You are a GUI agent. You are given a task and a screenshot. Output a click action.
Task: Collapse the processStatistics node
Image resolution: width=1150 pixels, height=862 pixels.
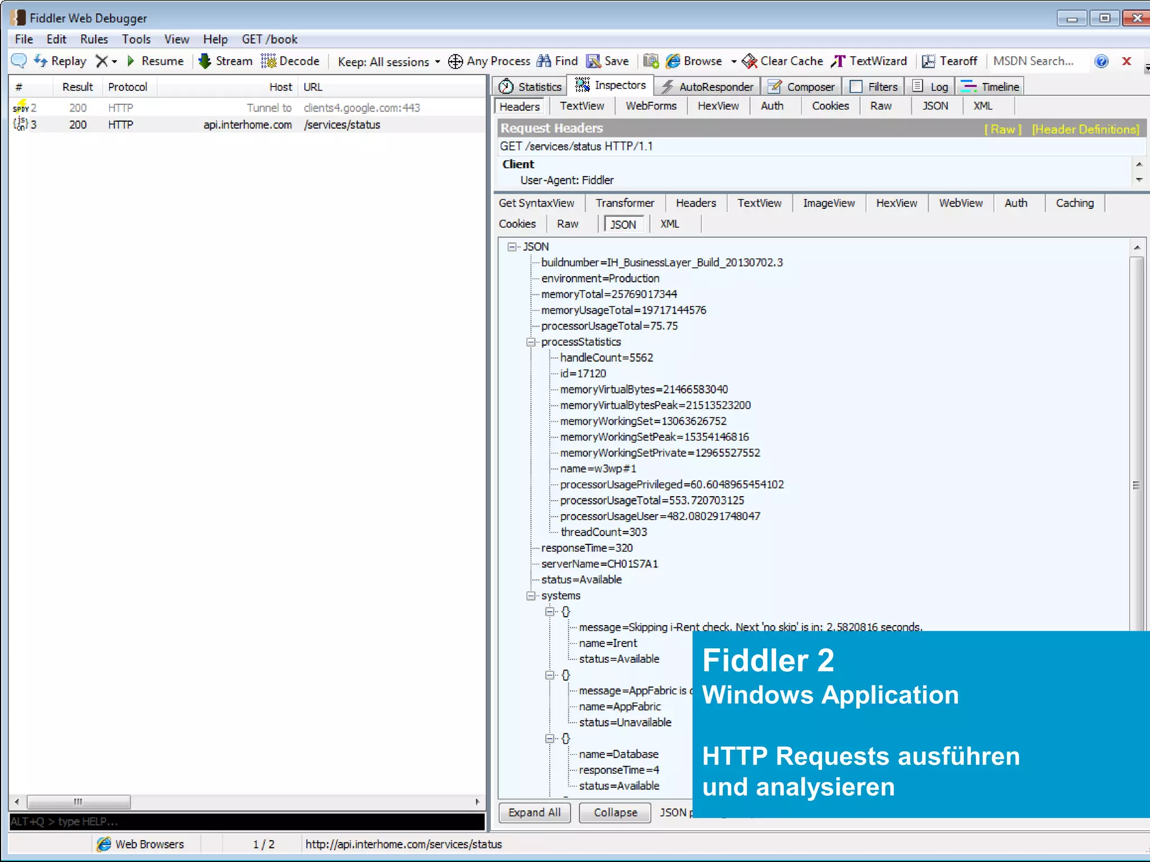[x=531, y=342]
